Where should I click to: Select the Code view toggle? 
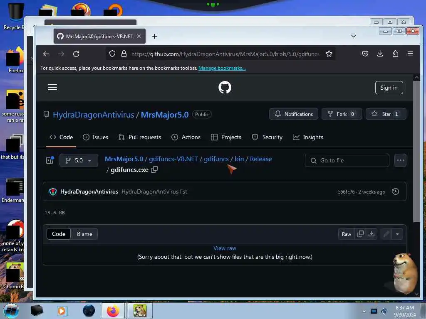pos(59,234)
